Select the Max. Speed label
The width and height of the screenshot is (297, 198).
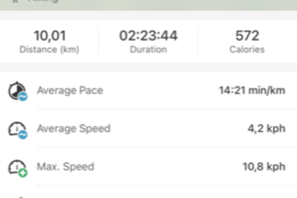[x=66, y=167]
